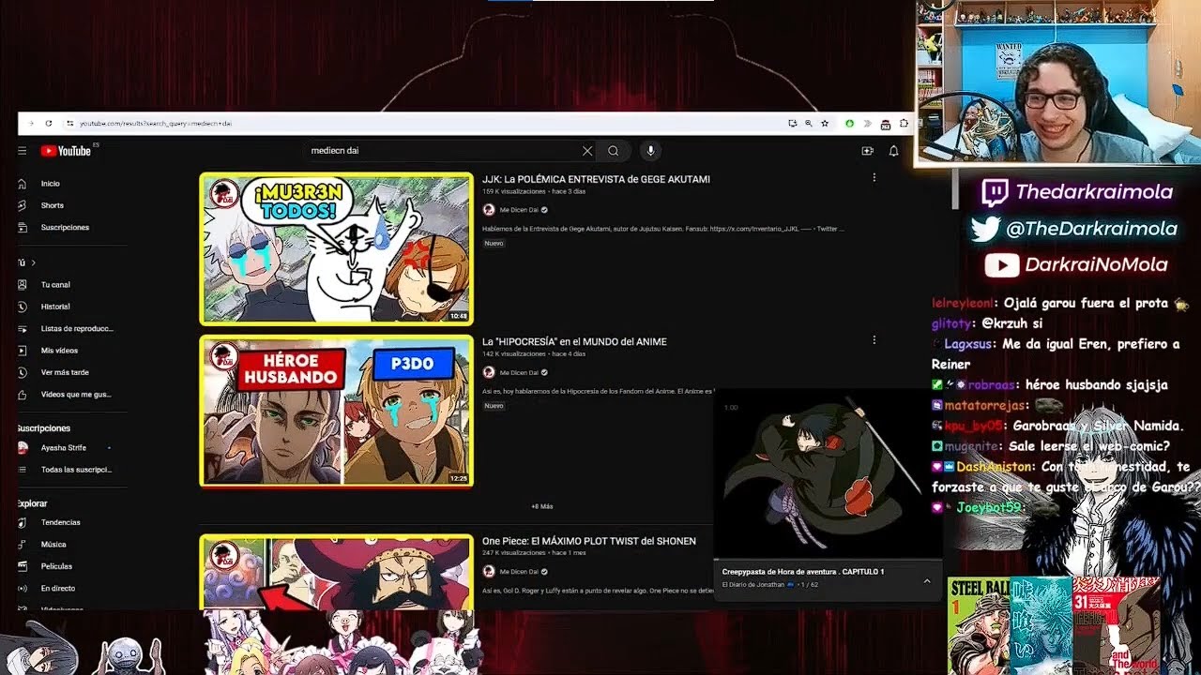This screenshot has width=1201, height=675.
Task: Open En directo in Explorar
Action: click(x=57, y=589)
